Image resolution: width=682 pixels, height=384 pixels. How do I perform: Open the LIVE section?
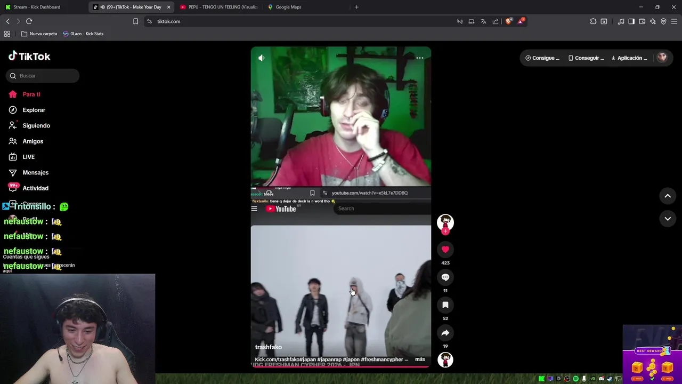(x=22, y=157)
